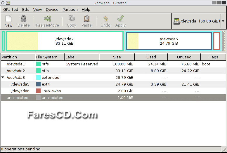This screenshot has height=153, width=227.
Task: Select the narrow /dev/sda1 block in disk map
Action: 3,41
